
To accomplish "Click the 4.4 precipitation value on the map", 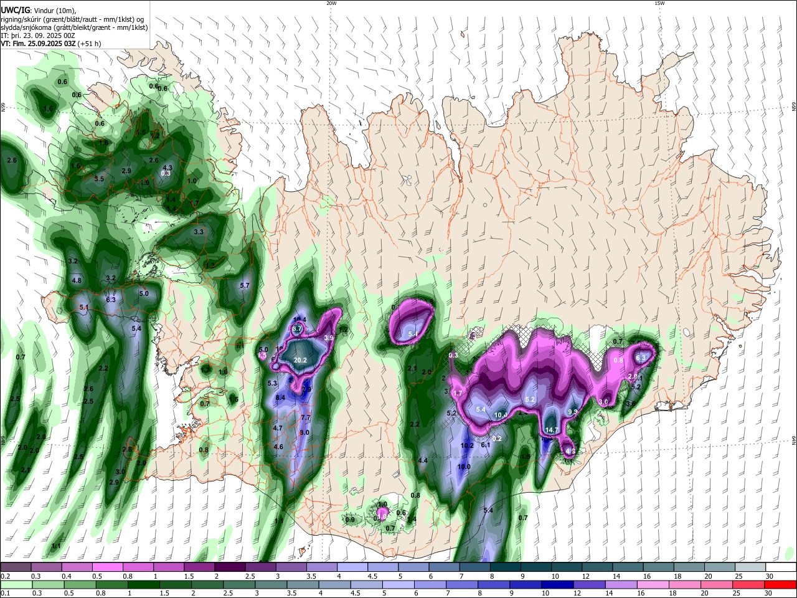I will pyautogui.click(x=423, y=460).
